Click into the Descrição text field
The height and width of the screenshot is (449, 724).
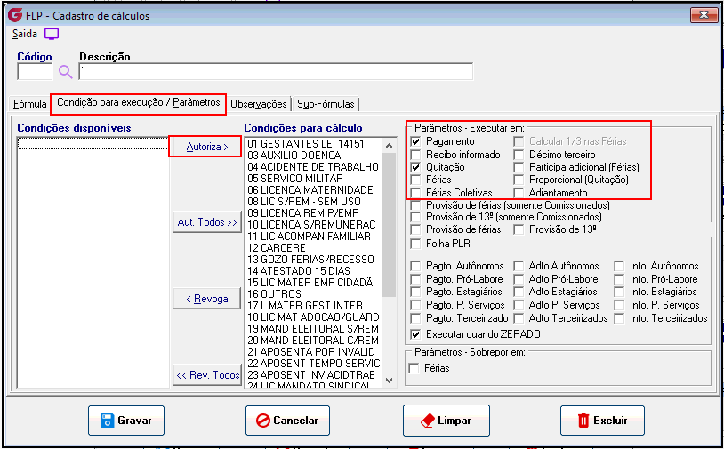tap(276, 72)
